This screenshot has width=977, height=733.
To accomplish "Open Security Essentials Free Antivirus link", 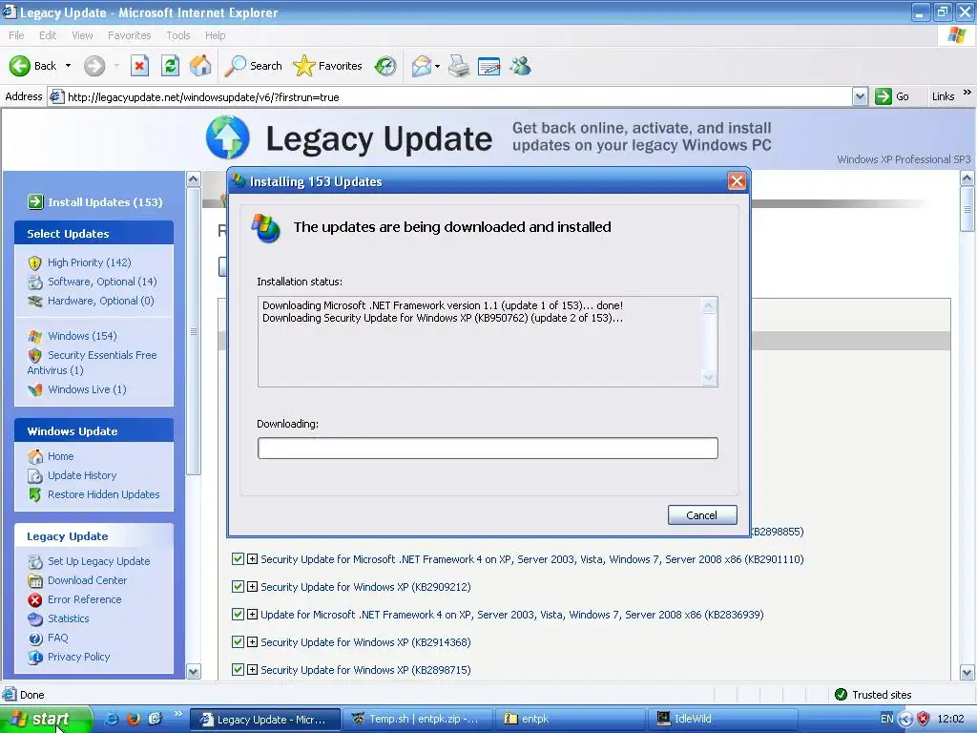I will [93, 362].
